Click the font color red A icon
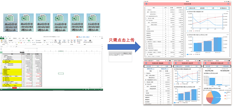This screenshot has width=233, height=107. [21, 42]
